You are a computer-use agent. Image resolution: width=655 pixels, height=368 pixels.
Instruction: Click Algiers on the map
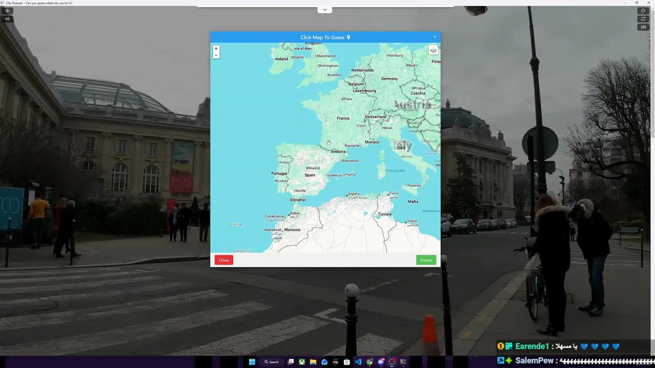tap(353, 194)
